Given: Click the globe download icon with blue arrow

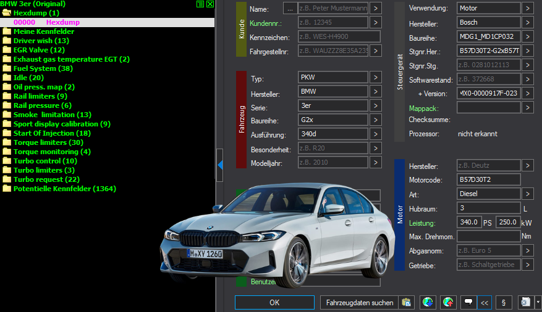Looking at the screenshot, I should [x=428, y=302].
